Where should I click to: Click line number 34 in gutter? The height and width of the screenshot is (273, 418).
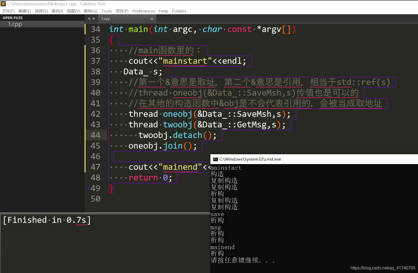(x=96, y=29)
